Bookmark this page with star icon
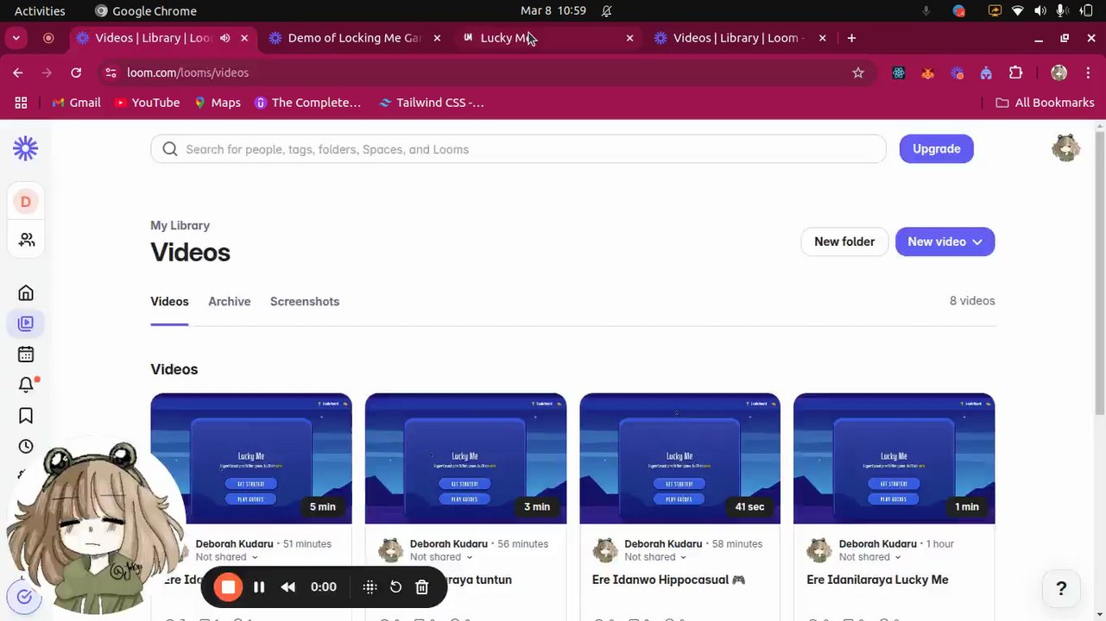 [x=858, y=73]
